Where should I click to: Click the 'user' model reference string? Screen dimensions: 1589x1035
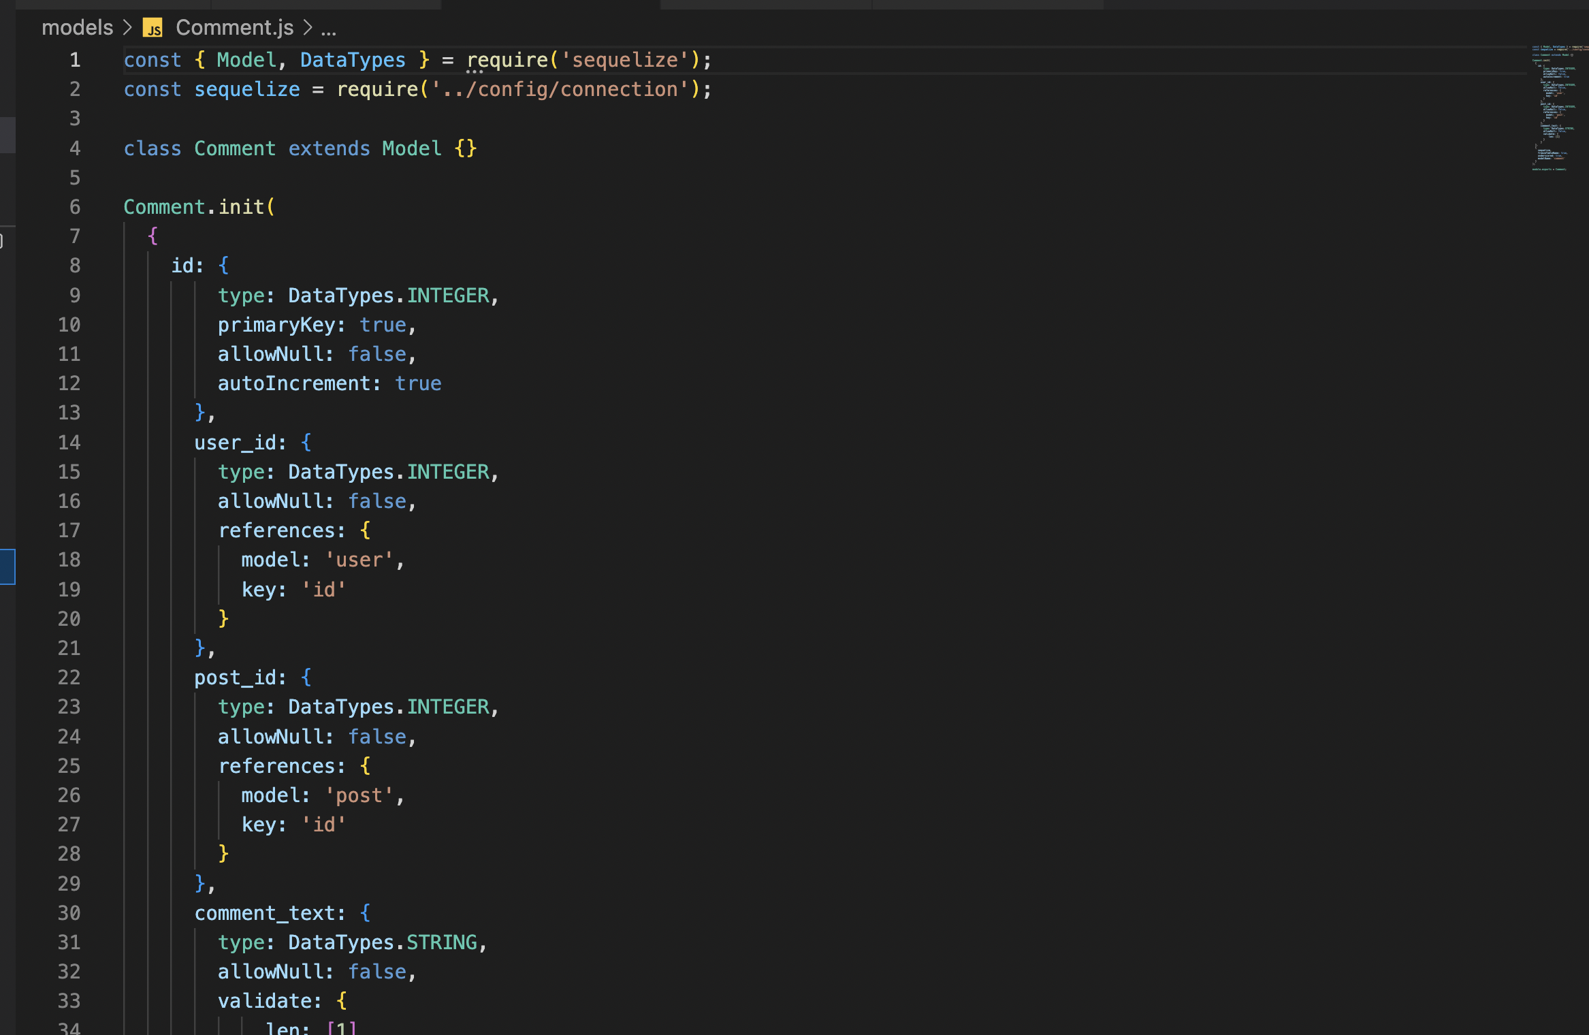tap(359, 560)
